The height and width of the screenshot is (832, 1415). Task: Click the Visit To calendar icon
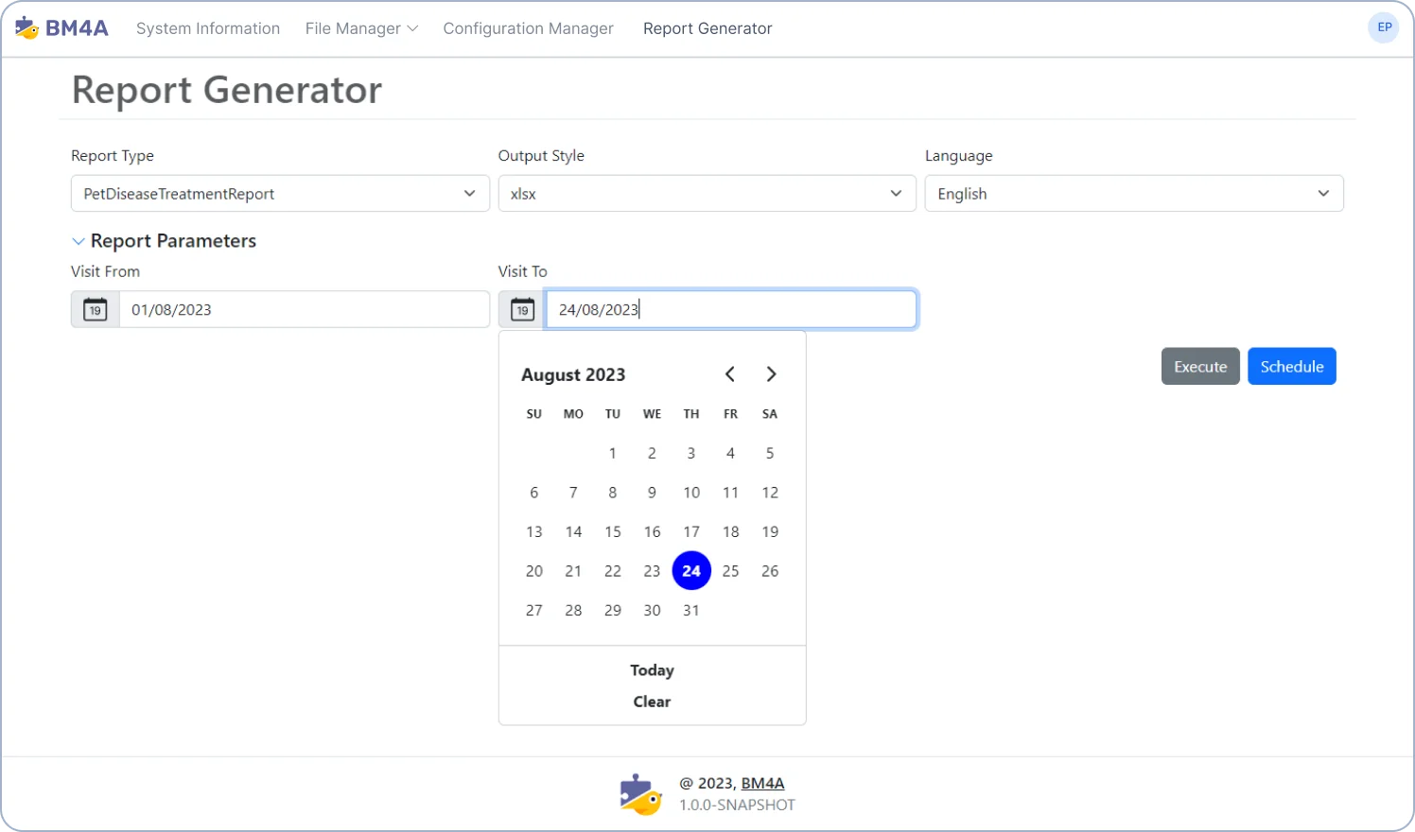(522, 309)
